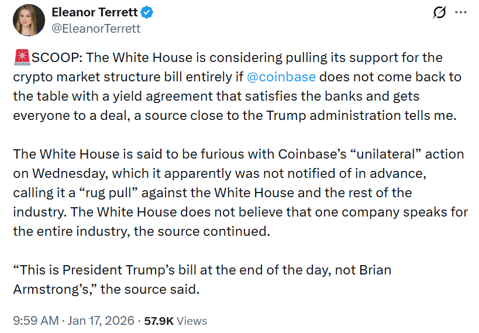Click the red siren emoji
The height and width of the screenshot is (333, 479).
(20, 58)
